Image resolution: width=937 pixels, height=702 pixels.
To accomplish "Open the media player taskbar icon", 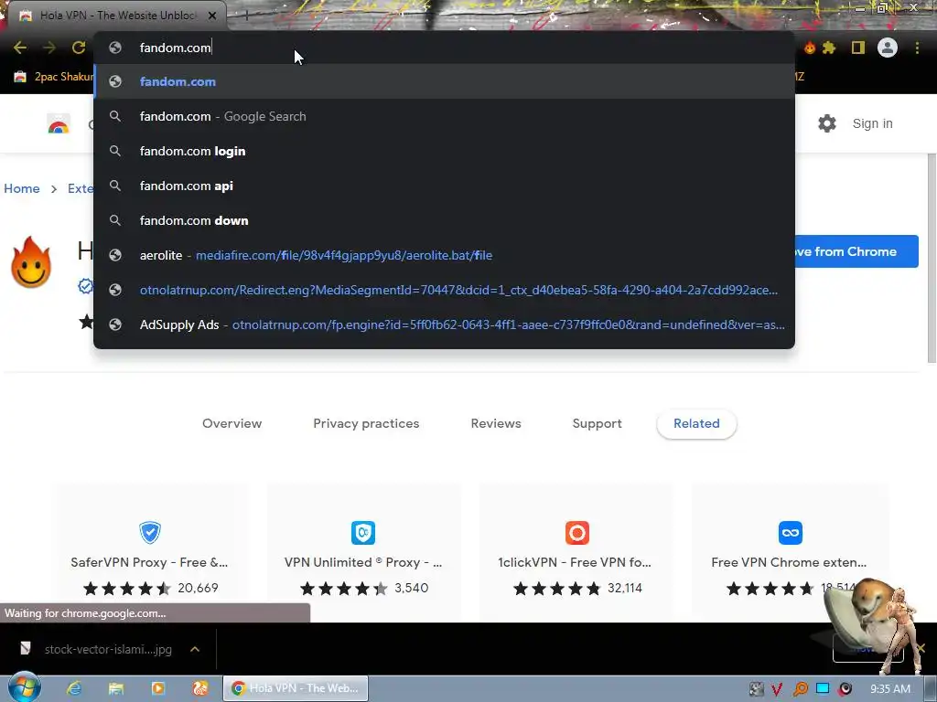I will click(x=157, y=688).
